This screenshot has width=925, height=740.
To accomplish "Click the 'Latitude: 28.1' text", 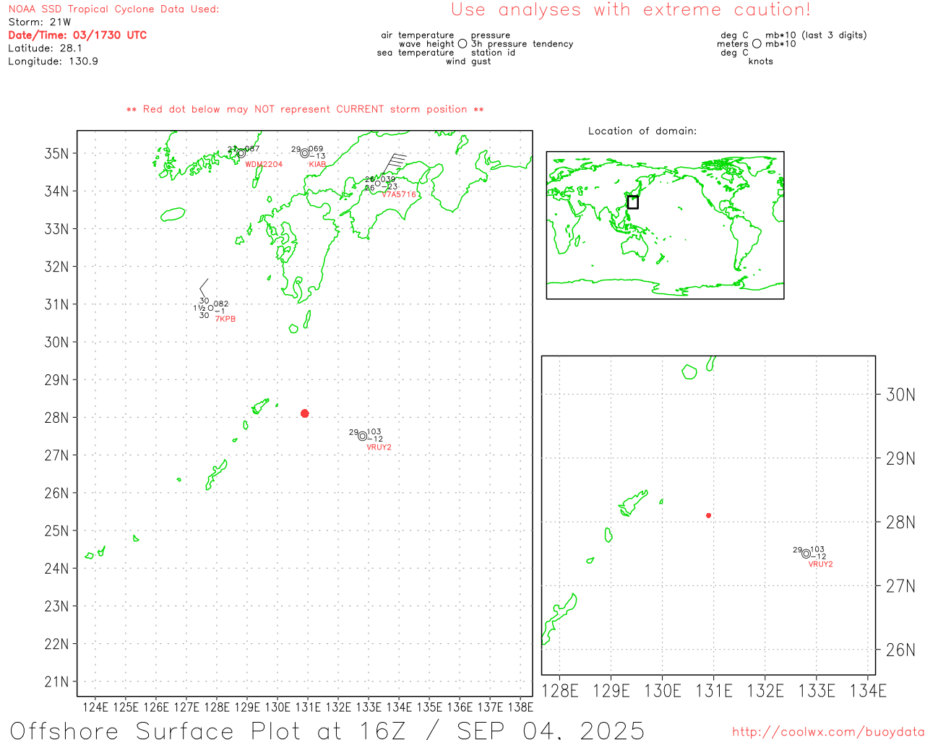I will (x=45, y=48).
